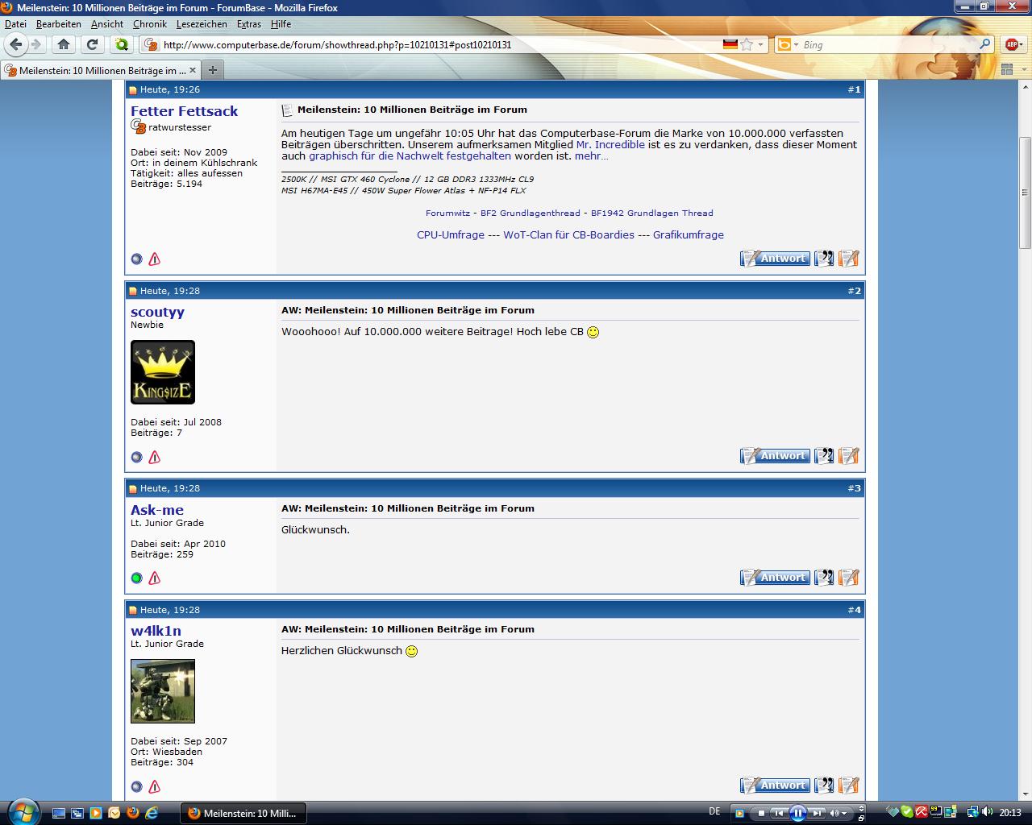The image size is (1032, 825).
Task: Click the report triangle on Fetter Fettsack's post
Action: tap(155, 259)
